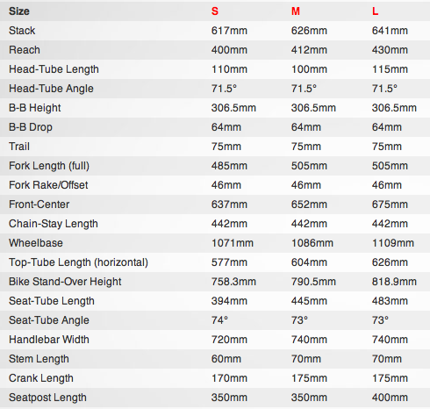Viewport: 430px width, 409px height.
Task: Click the 74° Seat-Tube Angle value
Action: (219, 320)
